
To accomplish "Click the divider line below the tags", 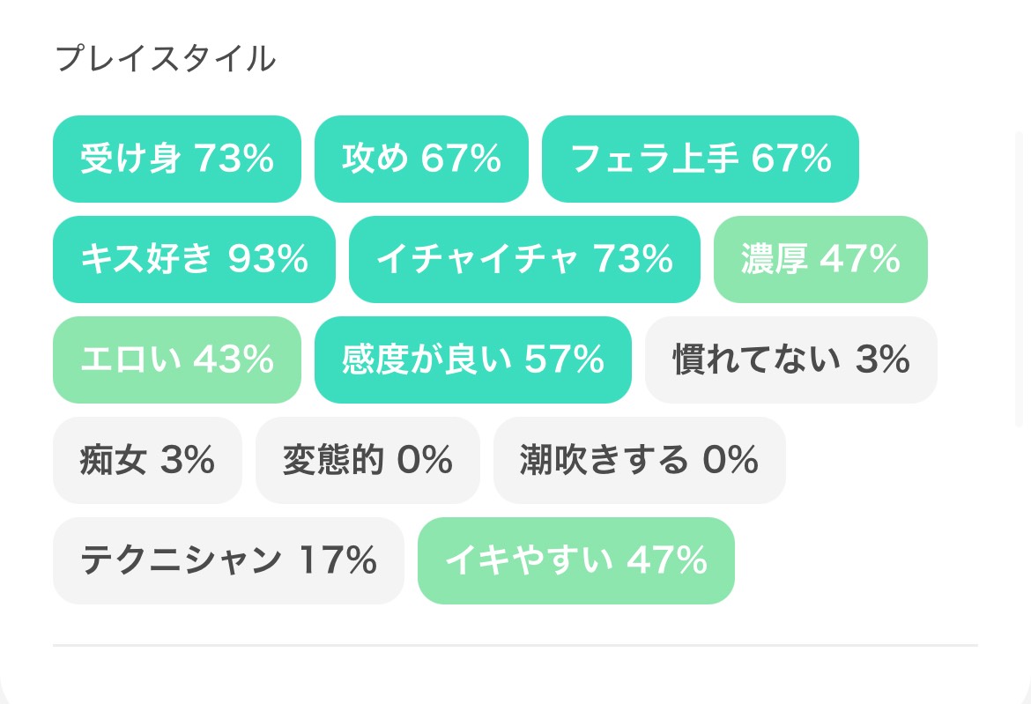I will [515, 645].
